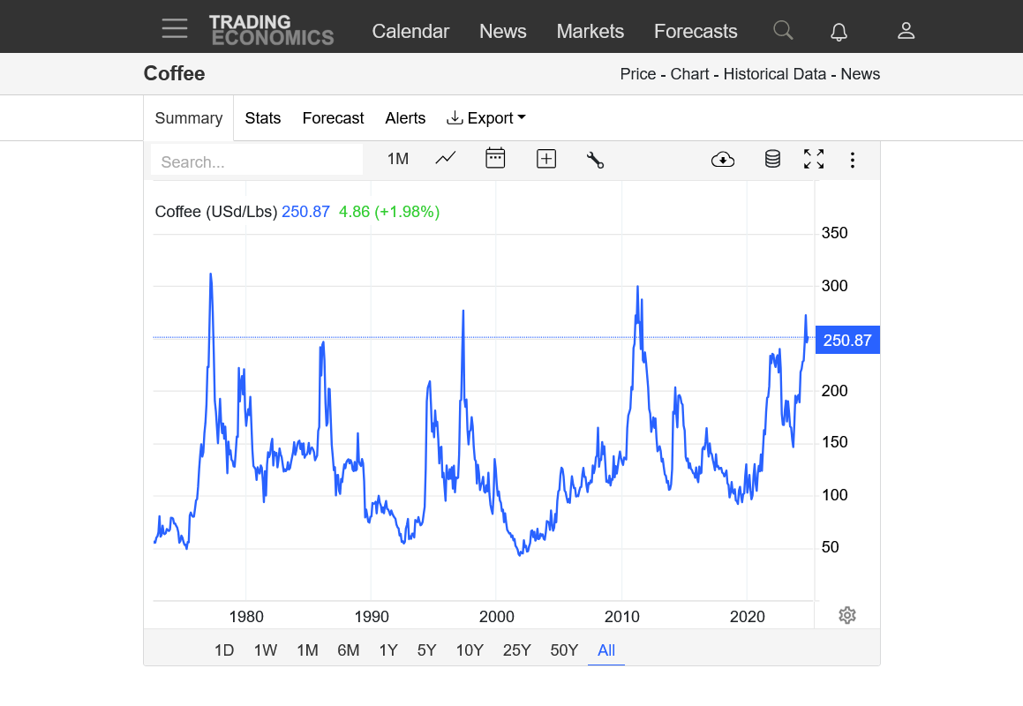Open the database data icon

772,159
